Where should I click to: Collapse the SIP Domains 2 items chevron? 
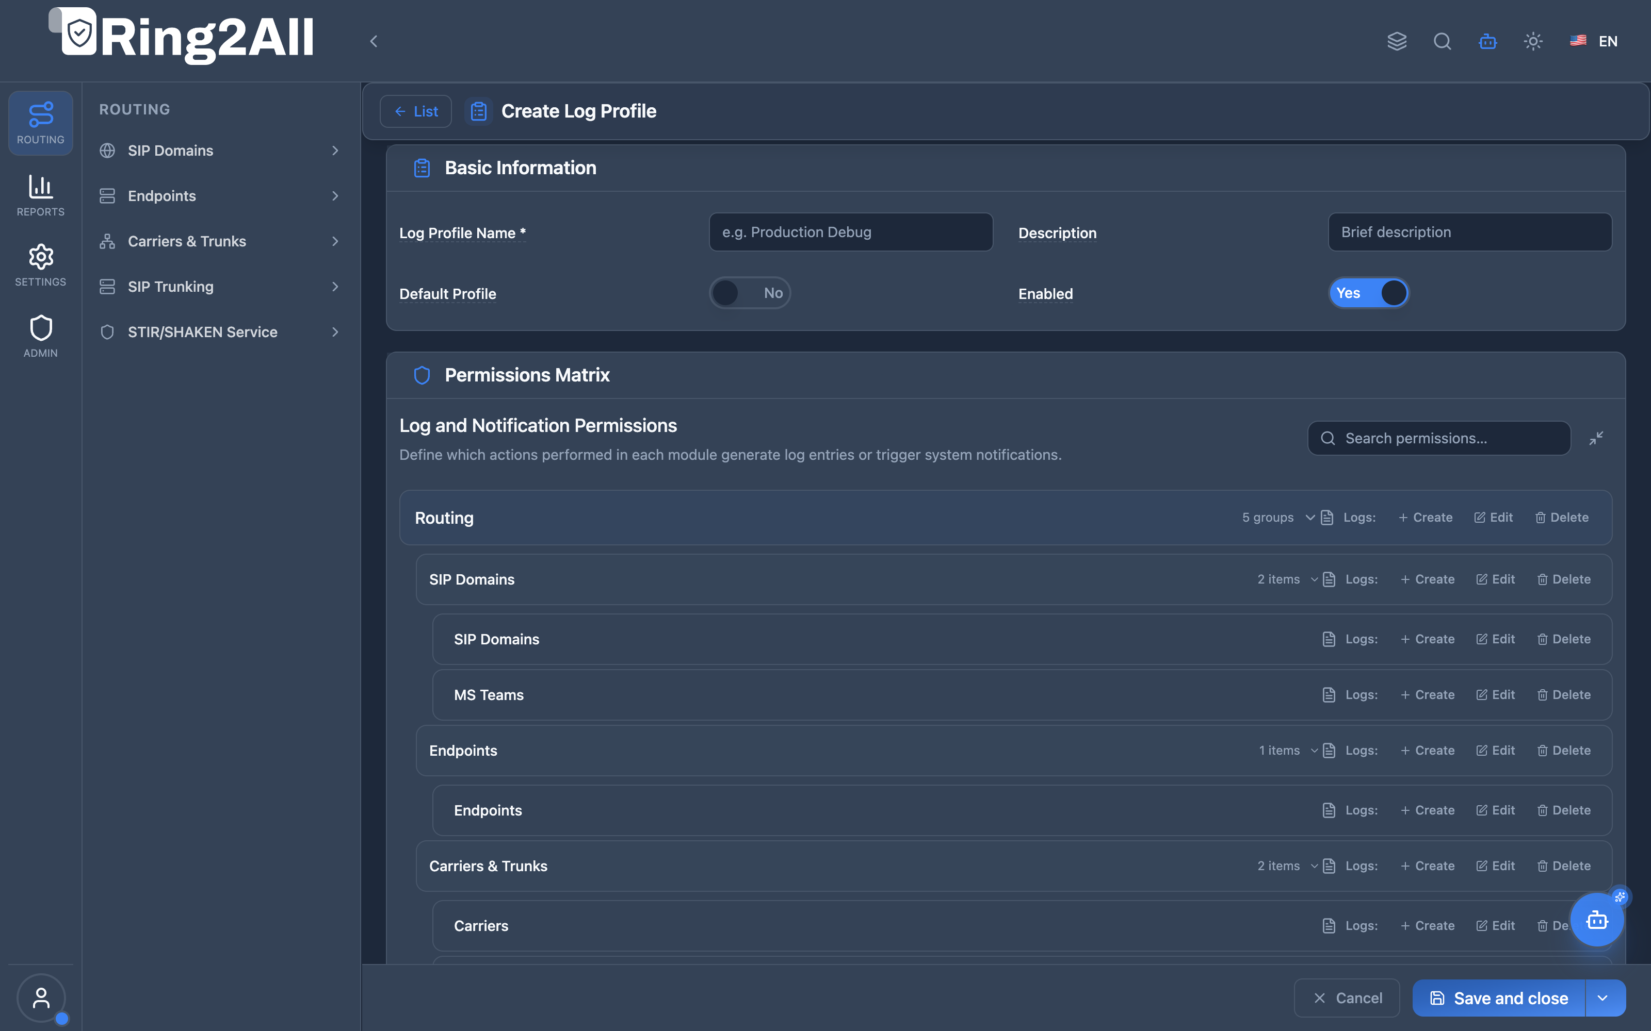pyautogui.click(x=1314, y=579)
